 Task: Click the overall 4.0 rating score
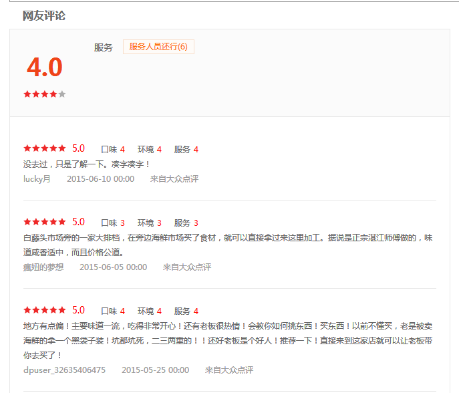(x=45, y=67)
